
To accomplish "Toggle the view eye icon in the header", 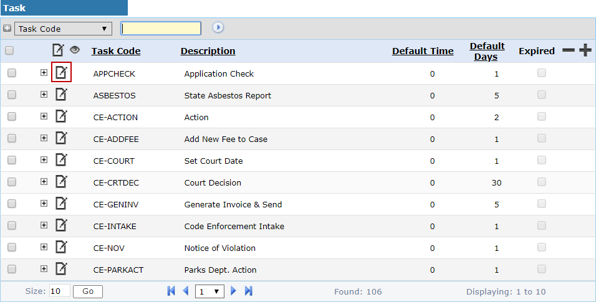I will click(x=75, y=49).
